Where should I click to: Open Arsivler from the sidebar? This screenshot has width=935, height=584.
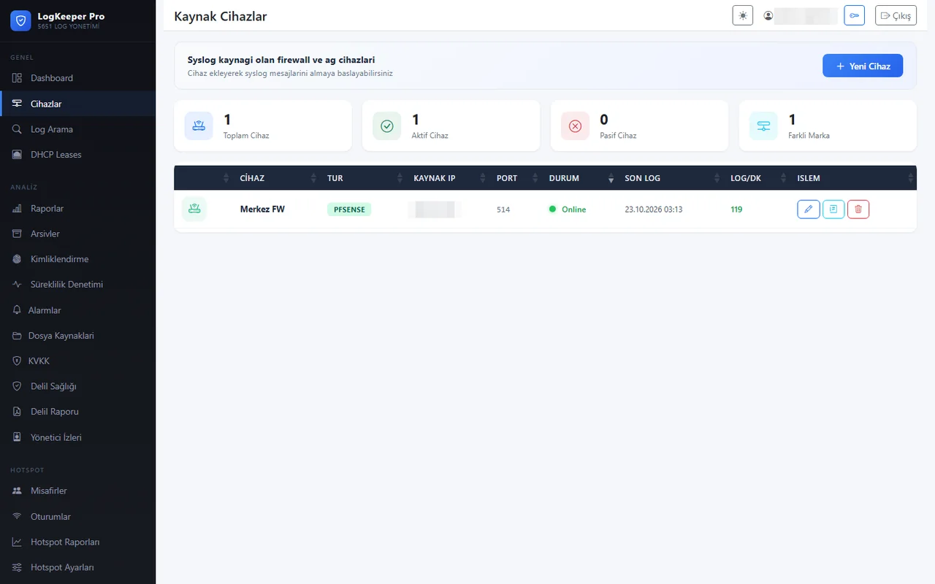[77, 234]
